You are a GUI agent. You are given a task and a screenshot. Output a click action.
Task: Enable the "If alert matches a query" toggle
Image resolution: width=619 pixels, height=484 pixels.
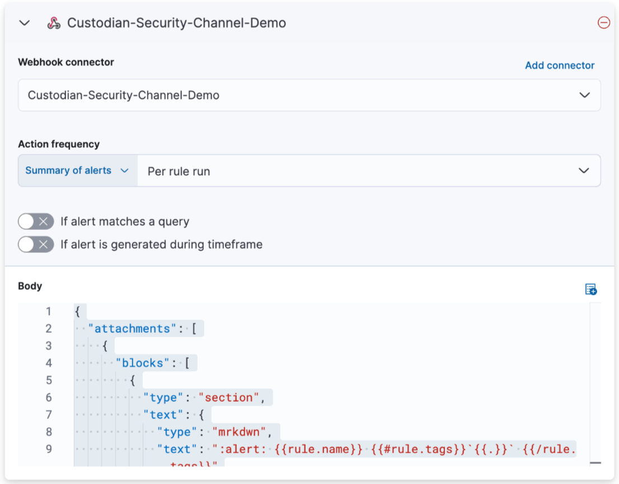36,222
